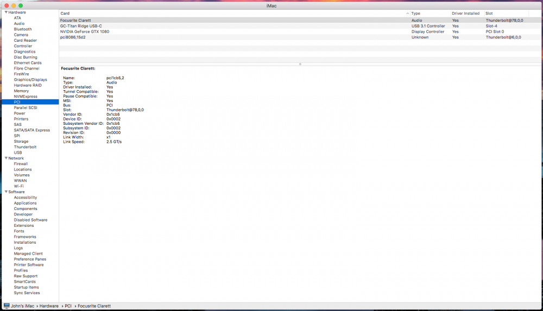Select Thunderbolt in the sidebar
Image resolution: width=543 pixels, height=311 pixels.
click(25, 147)
